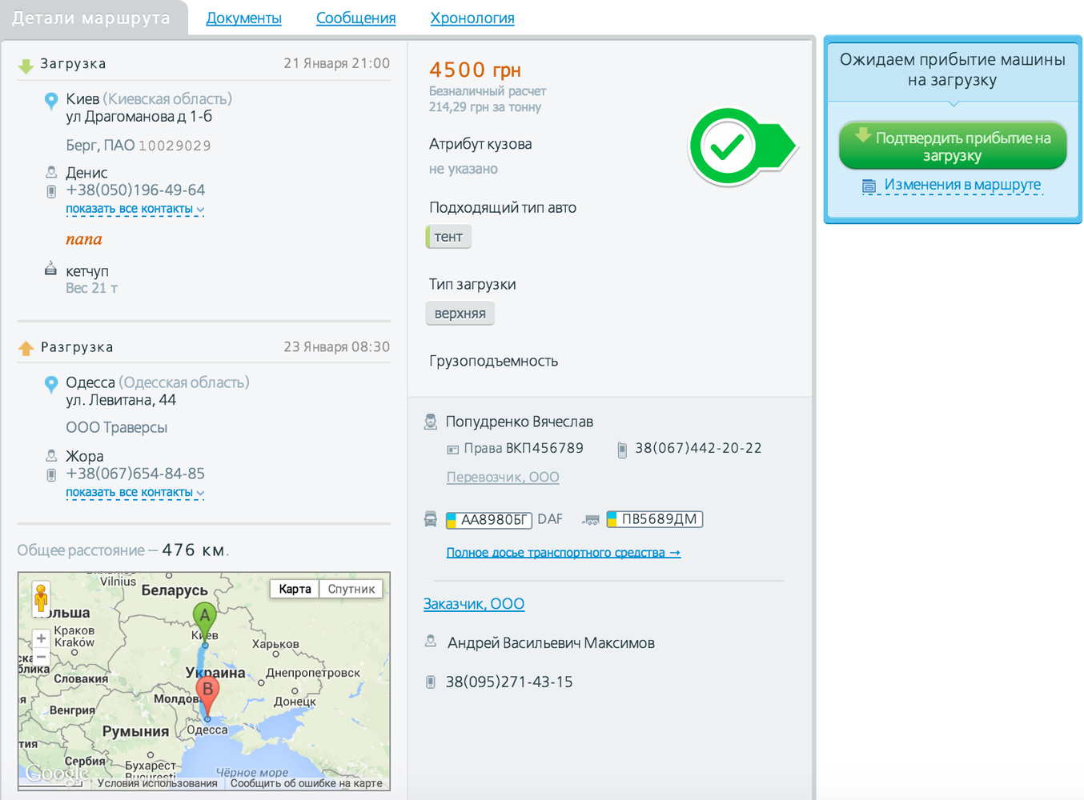The image size is (1084, 800).
Task: Switch map to Карта view
Action: pos(295,589)
